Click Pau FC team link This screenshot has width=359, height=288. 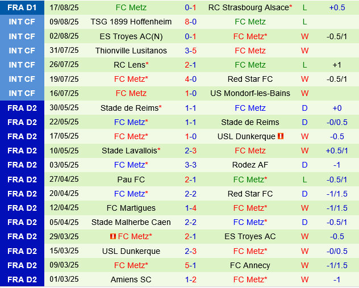pyautogui.click(x=131, y=180)
